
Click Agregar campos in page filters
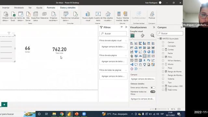click(113, 61)
